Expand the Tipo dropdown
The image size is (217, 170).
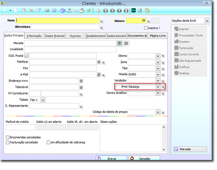coord(158,69)
